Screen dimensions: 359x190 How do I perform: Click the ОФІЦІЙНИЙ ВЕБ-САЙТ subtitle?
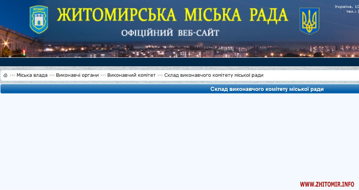click(170, 33)
